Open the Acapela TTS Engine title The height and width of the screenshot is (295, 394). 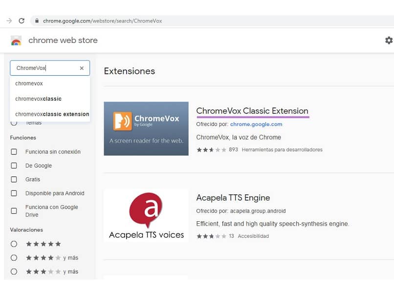pos(233,198)
